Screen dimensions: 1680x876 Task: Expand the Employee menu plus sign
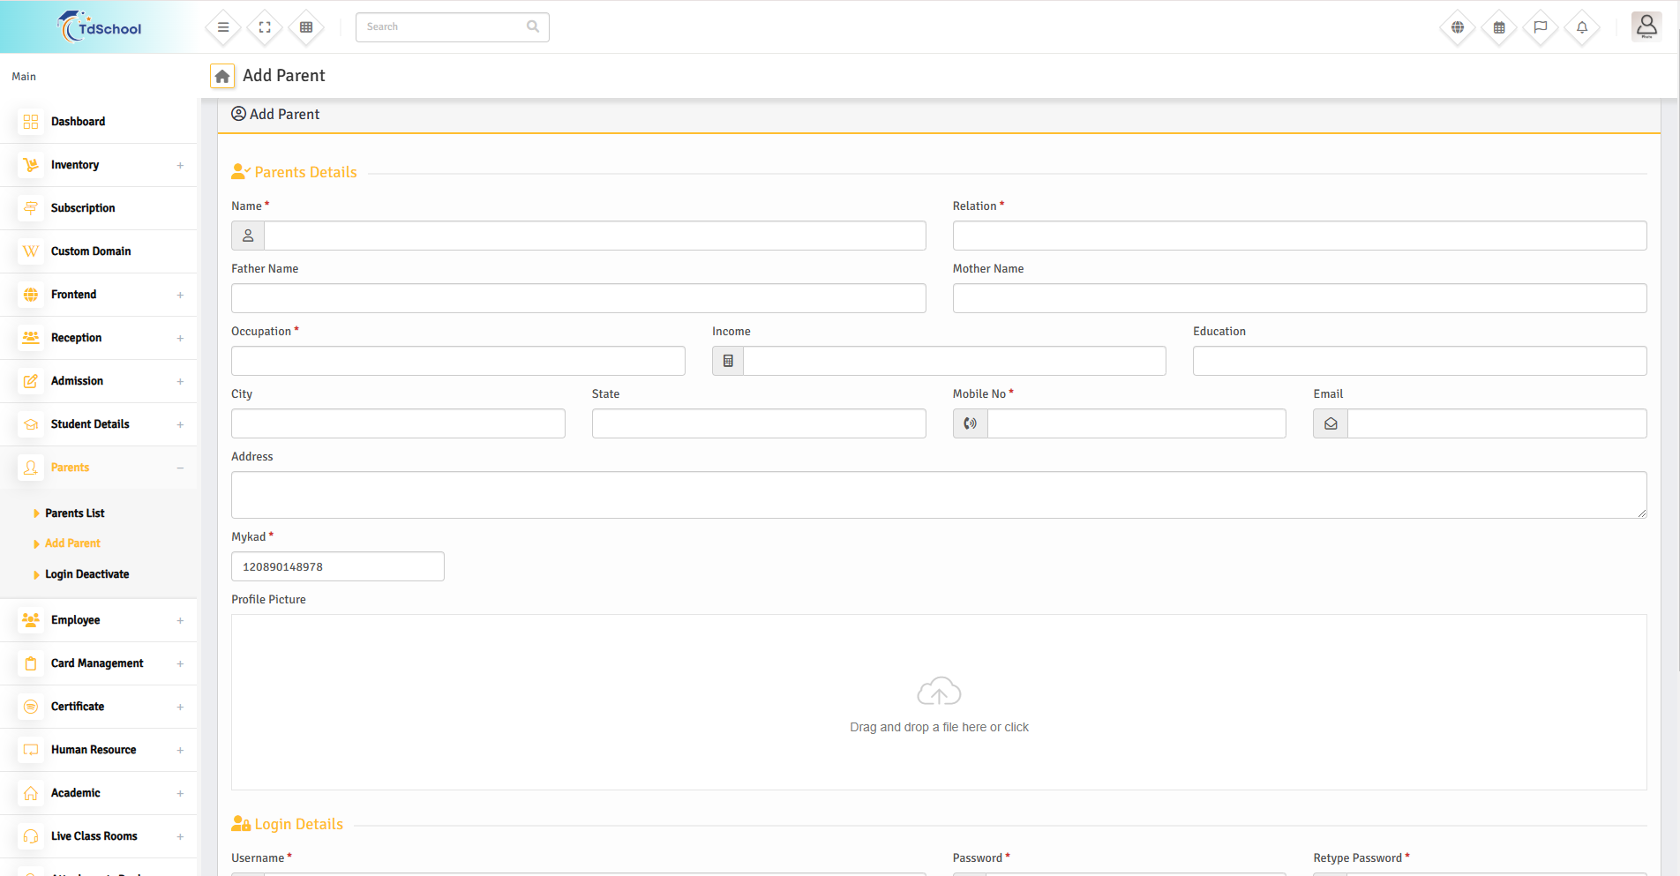[180, 620]
